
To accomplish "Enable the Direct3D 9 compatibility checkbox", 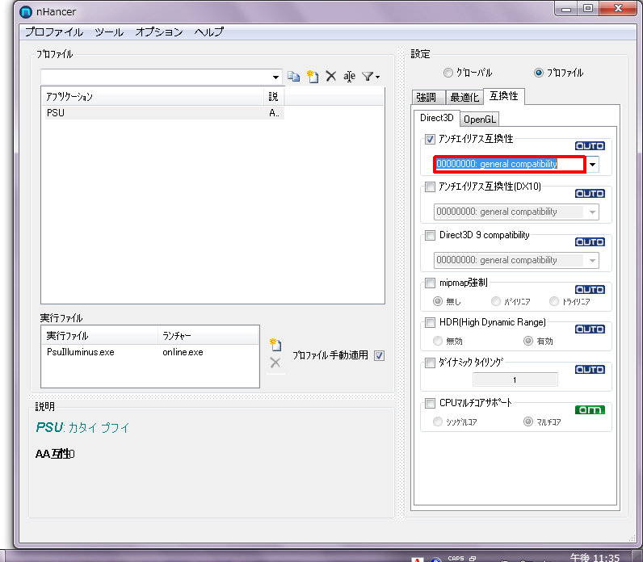I will pyautogui.click(x=430, y=235).
